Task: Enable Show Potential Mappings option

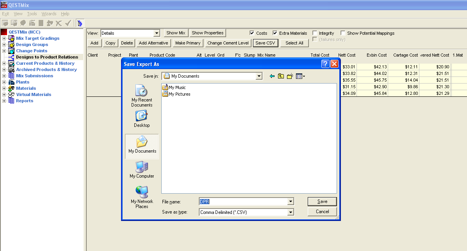Action: click(x=343, y=33)
